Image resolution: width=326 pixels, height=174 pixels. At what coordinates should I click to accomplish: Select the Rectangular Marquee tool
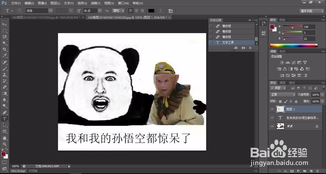click(x=4, y=31)
